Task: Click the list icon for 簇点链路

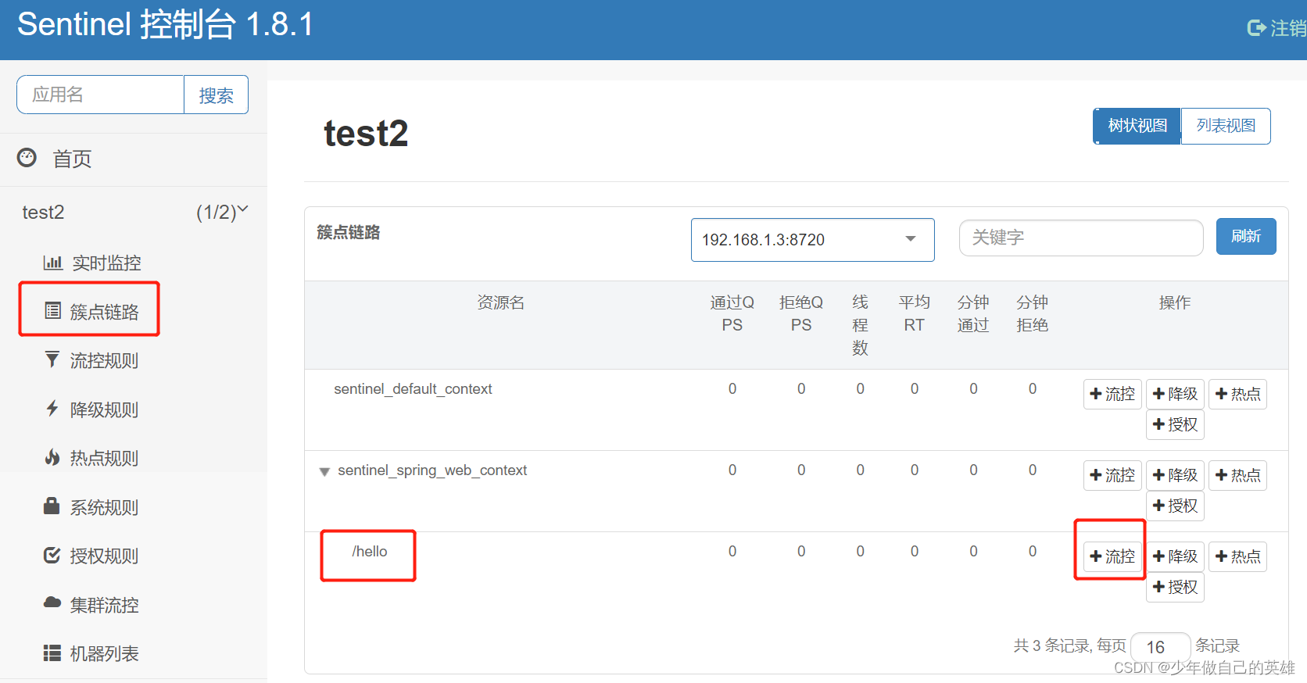Action: coord(52,311)
